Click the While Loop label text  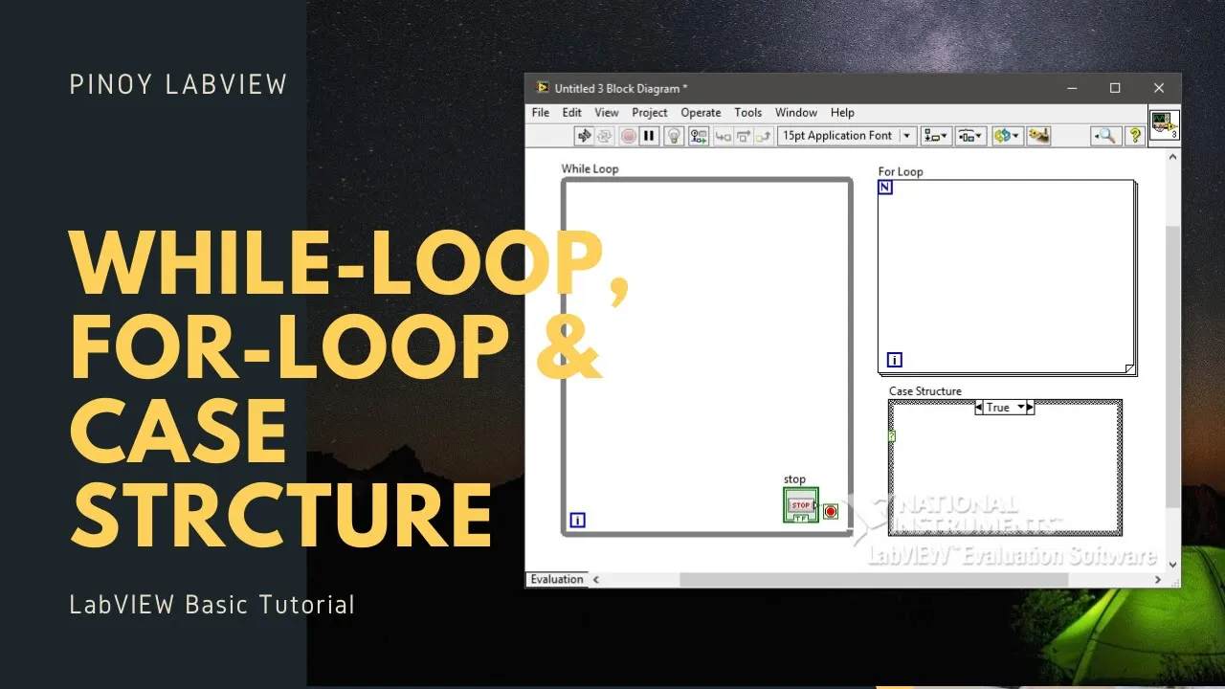[590, 169]
